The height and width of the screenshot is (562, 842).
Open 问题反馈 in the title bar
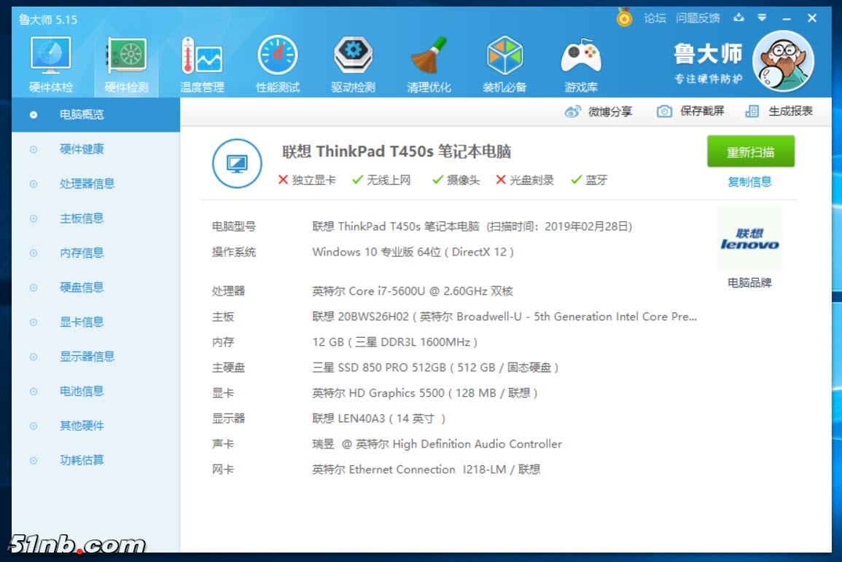tap(698, 18)
